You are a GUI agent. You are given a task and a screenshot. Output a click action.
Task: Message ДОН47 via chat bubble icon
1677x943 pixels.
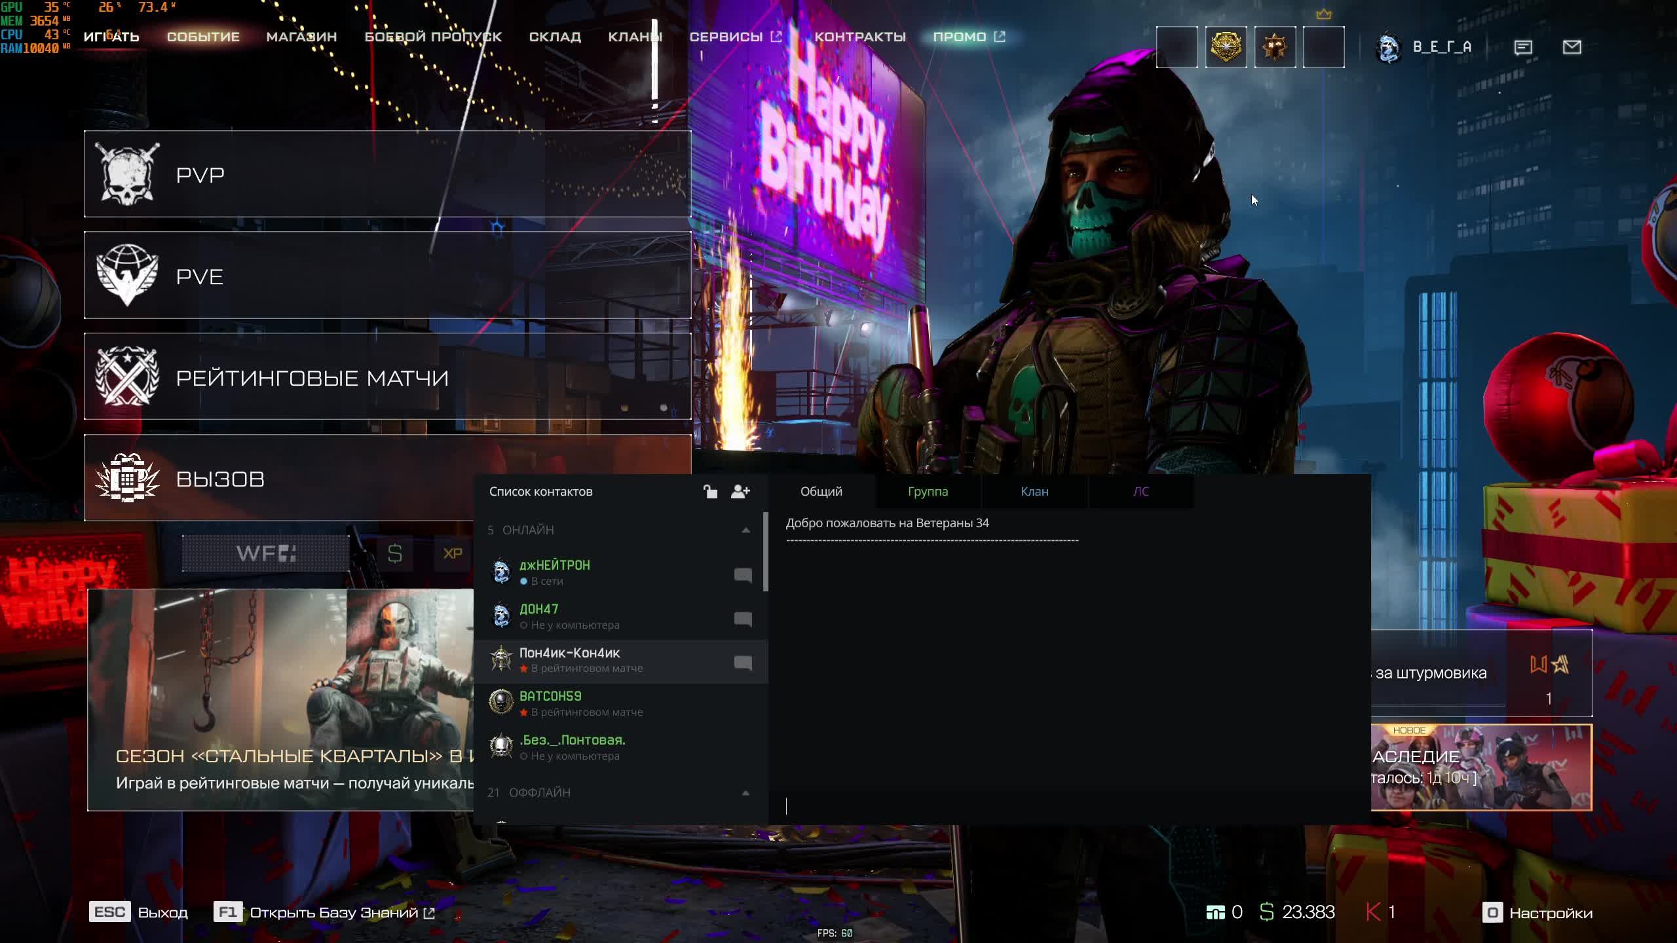743,619
